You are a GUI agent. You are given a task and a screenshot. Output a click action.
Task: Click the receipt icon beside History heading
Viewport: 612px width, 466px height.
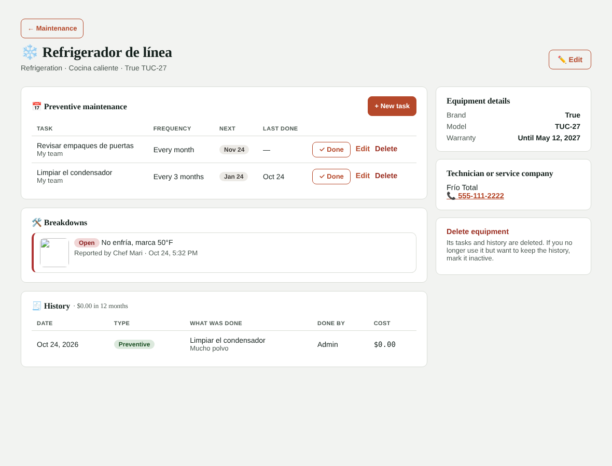tap(37, 306)
